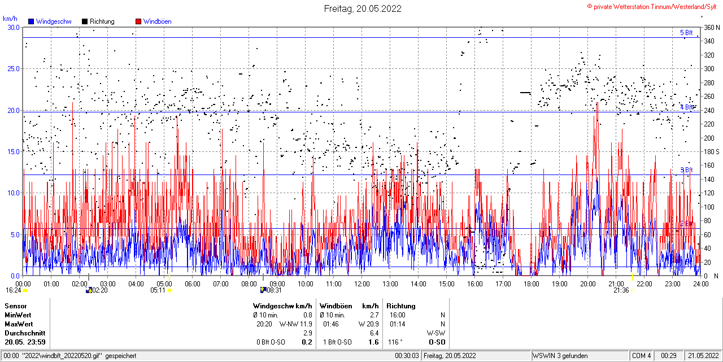
Task: Click the '20.05. 23:59' timestamp label
Action: point(25,342)
